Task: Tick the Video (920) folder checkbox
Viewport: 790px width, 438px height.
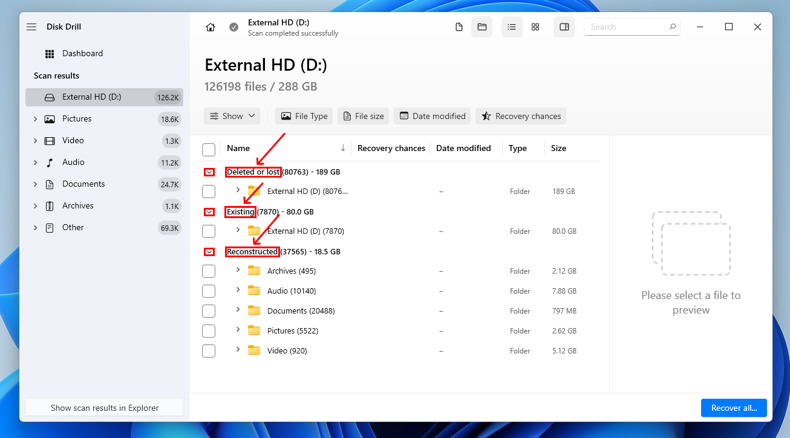Action: tap(209, 351)
